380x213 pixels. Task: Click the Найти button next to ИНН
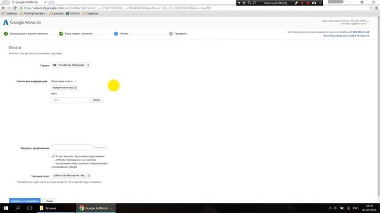pos(96,100)
